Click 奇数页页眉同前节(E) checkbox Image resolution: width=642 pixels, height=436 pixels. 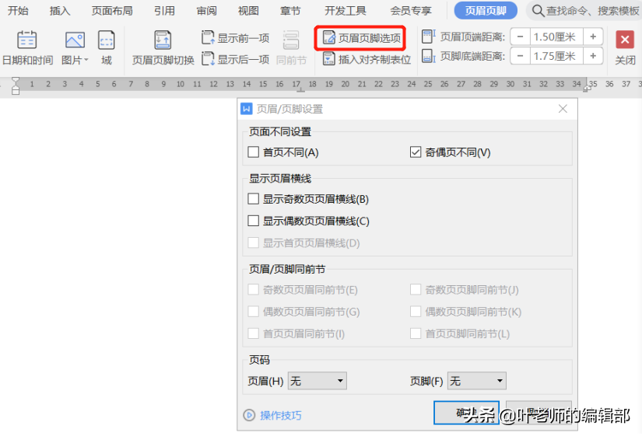pyautogui.click(x=254, y=290)
